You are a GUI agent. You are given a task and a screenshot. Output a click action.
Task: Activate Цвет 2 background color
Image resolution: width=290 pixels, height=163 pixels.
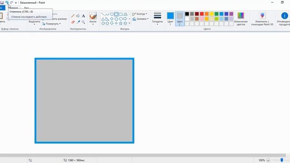tap(179, 19)
